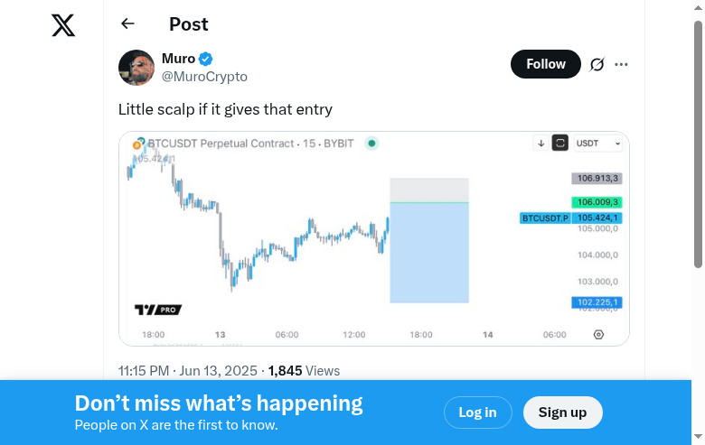Click the blue verified badge
This screenshot has width=705, height=445.
(x=206, y=59)
